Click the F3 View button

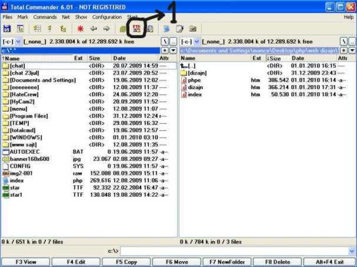[x=26, y=262]
